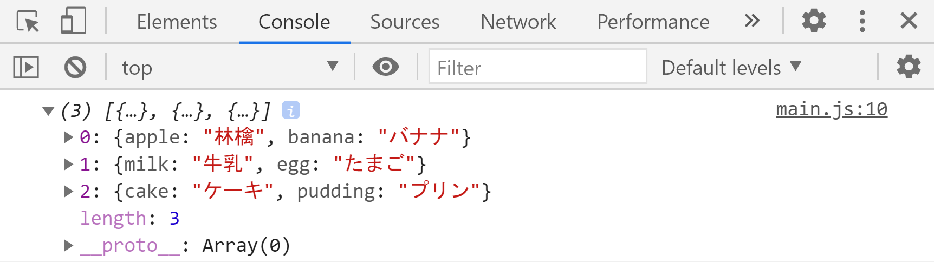Collapse the (3) array tree
Screen dimensions: 934x262
[x=48, y=111]
